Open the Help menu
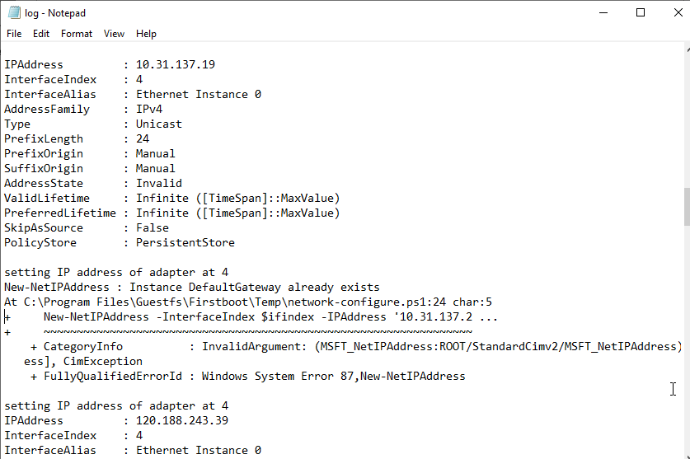This screenshot has width=690, height=459. tap(146, 34)
